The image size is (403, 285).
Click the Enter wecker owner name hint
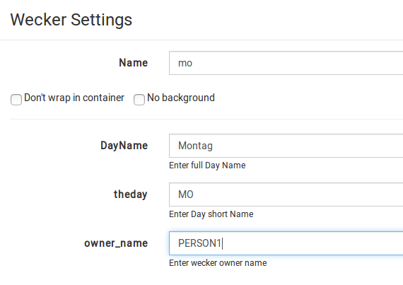[218, 263]
